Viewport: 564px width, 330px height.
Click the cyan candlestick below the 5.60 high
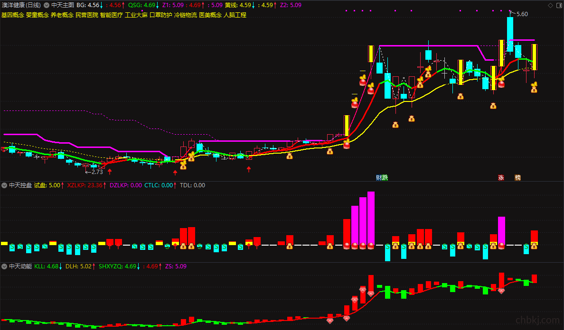[510, 29]
